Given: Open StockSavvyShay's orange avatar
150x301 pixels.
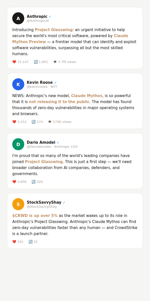Looking at the screenshot, I should coord(18,204).
